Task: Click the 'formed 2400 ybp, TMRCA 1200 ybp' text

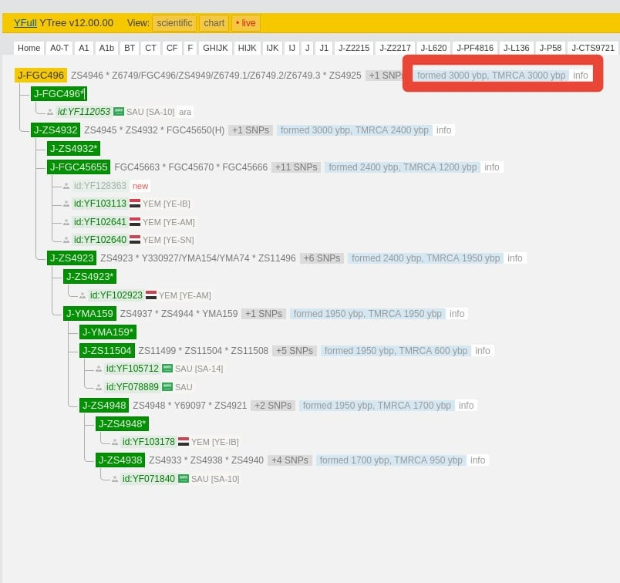Action: coord(403,167)
